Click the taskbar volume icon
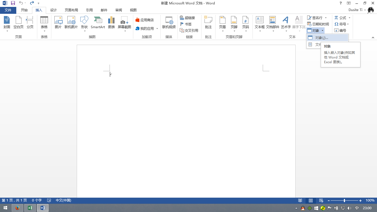 [x=349, y=208]
